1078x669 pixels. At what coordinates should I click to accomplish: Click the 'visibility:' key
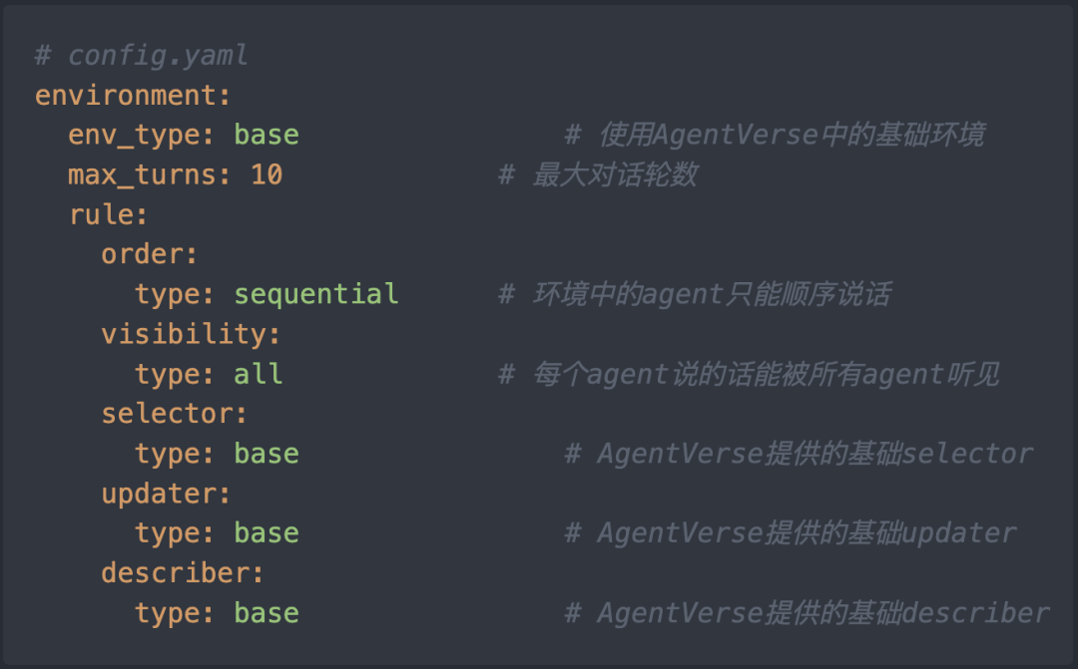pos(191,334)
